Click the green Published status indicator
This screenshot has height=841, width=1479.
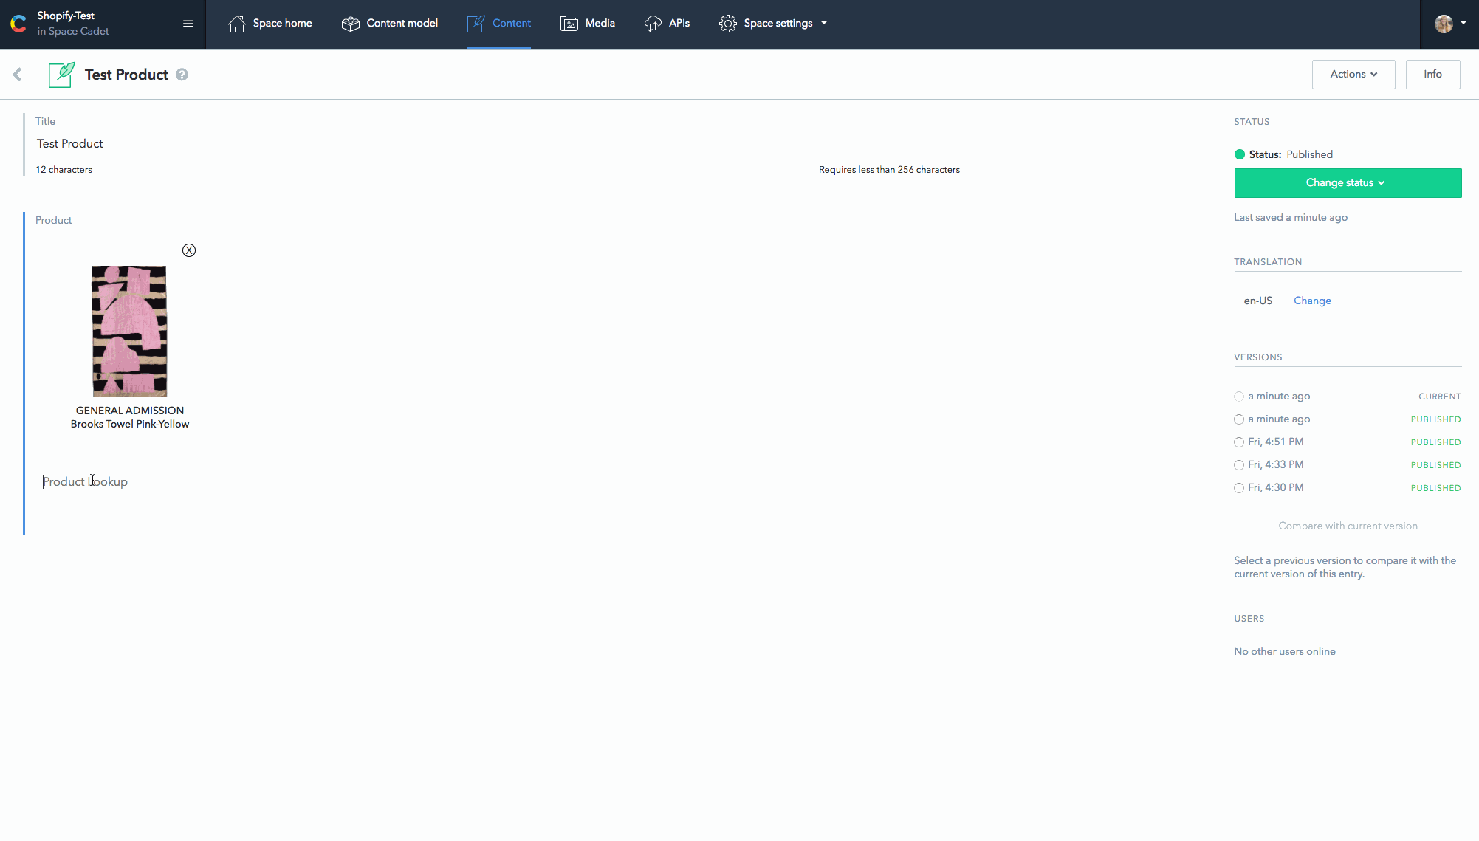click(x=1239, y=154)
